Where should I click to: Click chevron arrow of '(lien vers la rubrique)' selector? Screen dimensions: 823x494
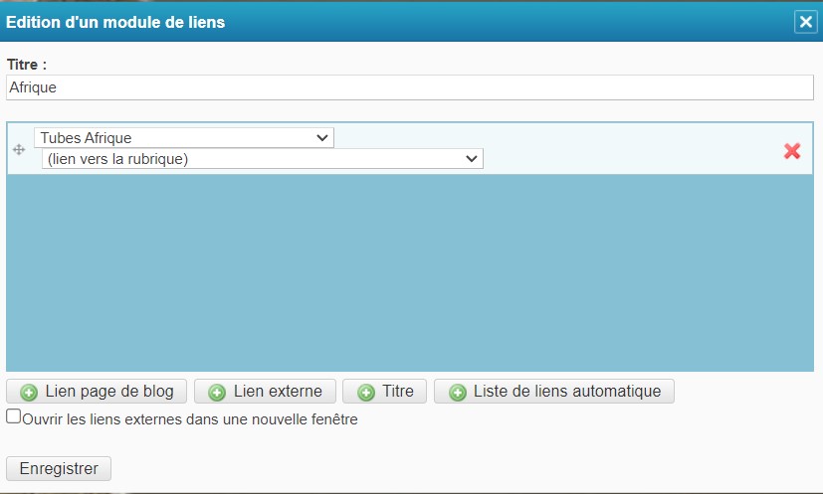click(x=471, y=159)
